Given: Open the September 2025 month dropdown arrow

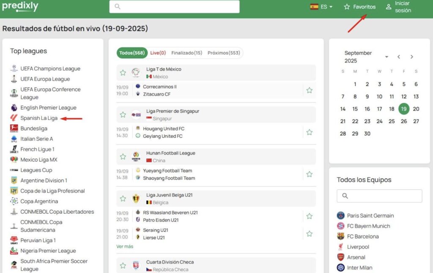Looking at the screenshot, I should pos(386,57).
